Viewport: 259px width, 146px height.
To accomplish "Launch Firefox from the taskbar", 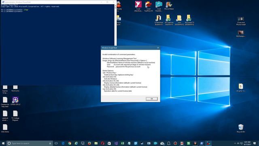I will [x=89, y=143].
